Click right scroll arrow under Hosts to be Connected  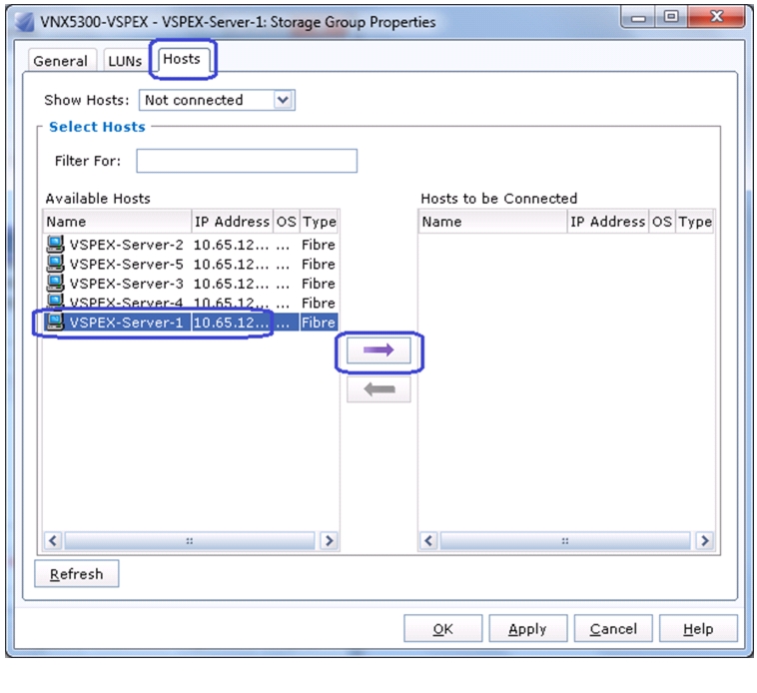click(x=705, y=540)
